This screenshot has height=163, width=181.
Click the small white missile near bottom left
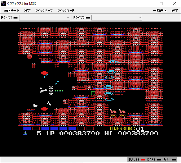click(x=35, y=106)
